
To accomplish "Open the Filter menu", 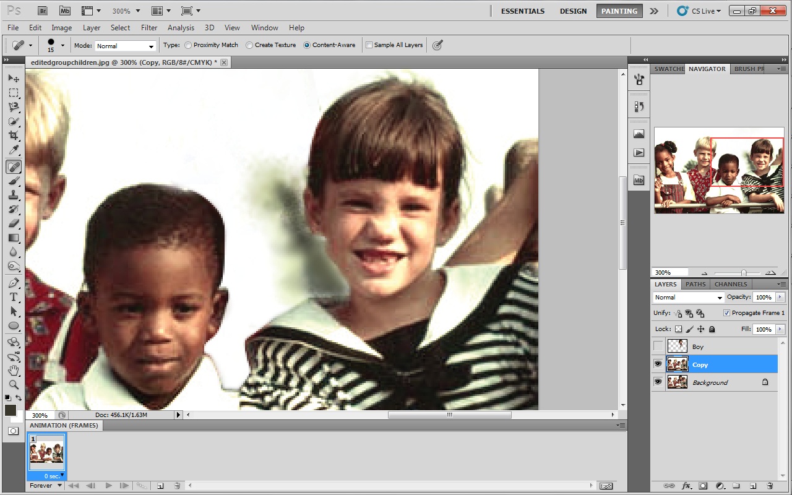I will 149,28.
